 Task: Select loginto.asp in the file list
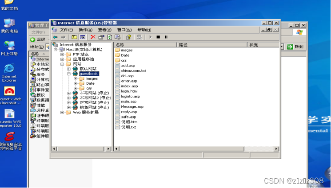tap(130, 96)
